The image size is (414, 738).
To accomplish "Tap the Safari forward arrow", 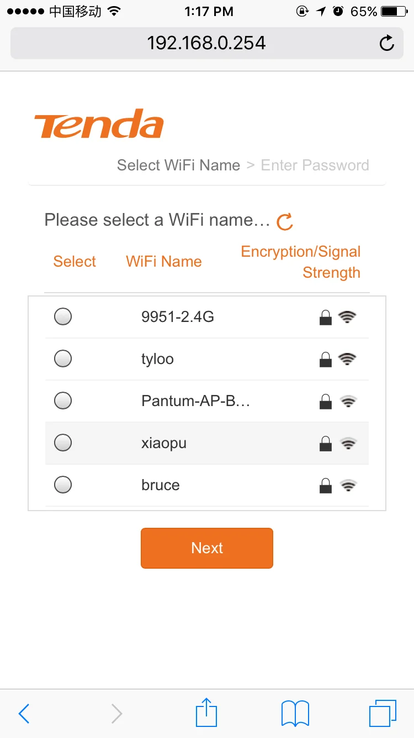I will tap(116, 714).
